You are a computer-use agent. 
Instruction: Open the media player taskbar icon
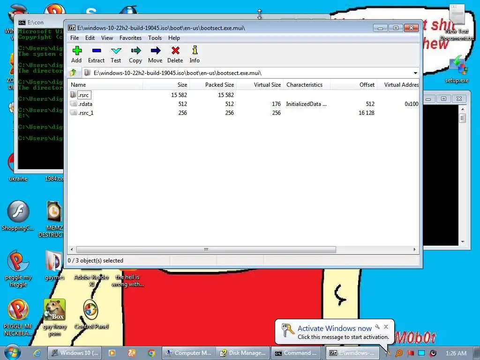click(112, 353)
